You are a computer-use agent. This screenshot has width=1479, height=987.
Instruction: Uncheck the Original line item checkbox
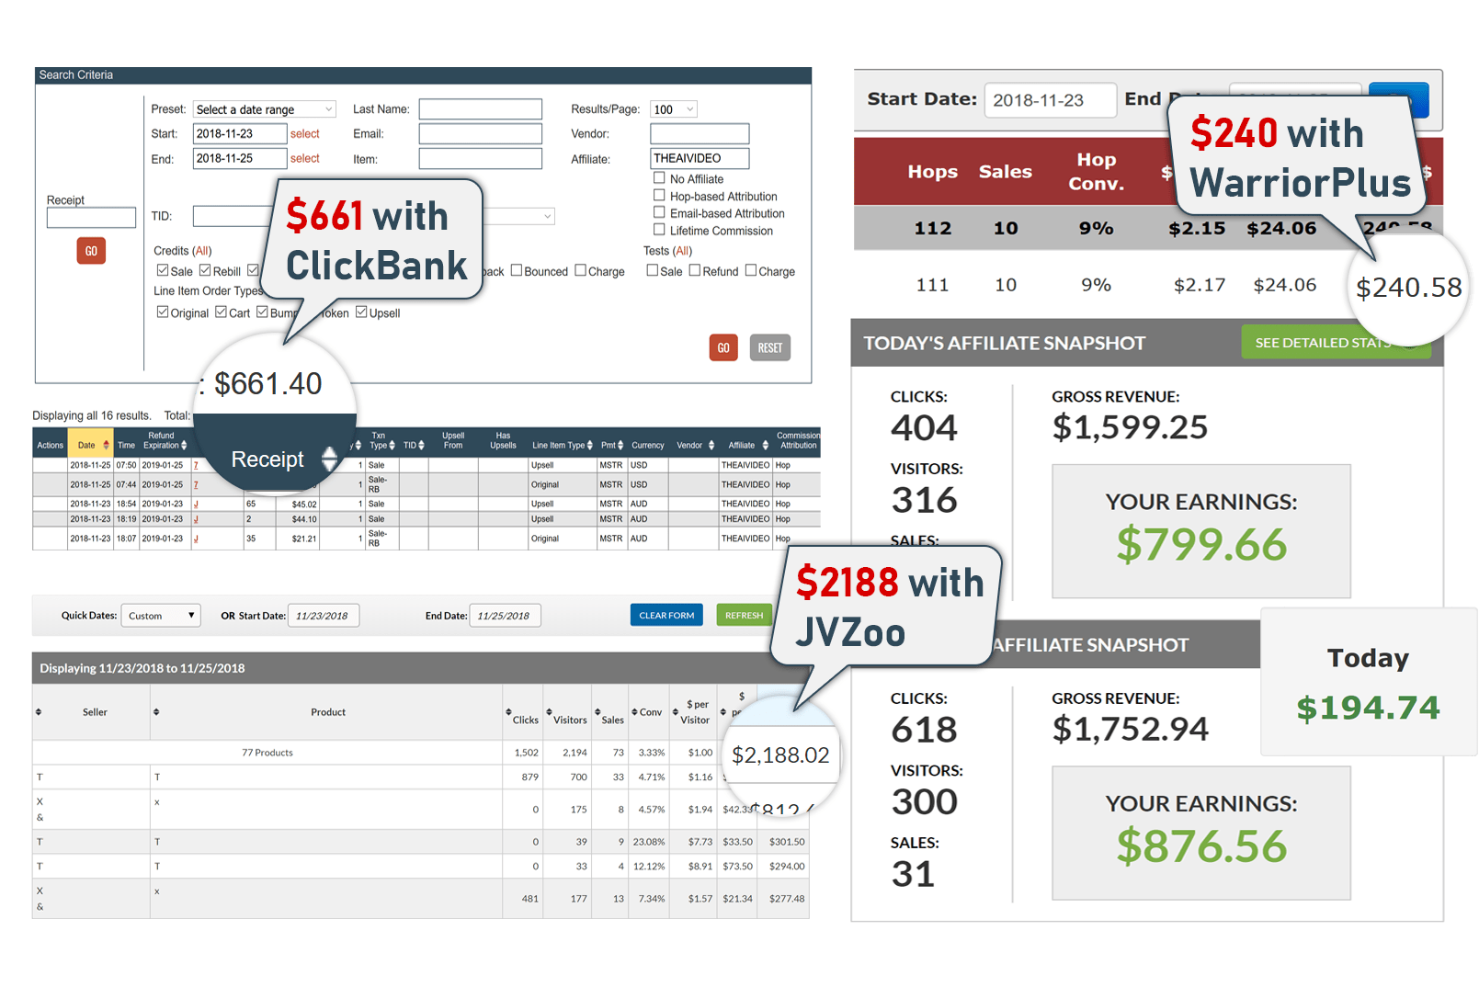coord(163,312)
